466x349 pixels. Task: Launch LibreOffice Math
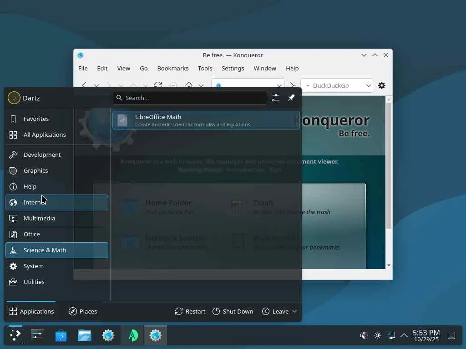click(206, 120)
